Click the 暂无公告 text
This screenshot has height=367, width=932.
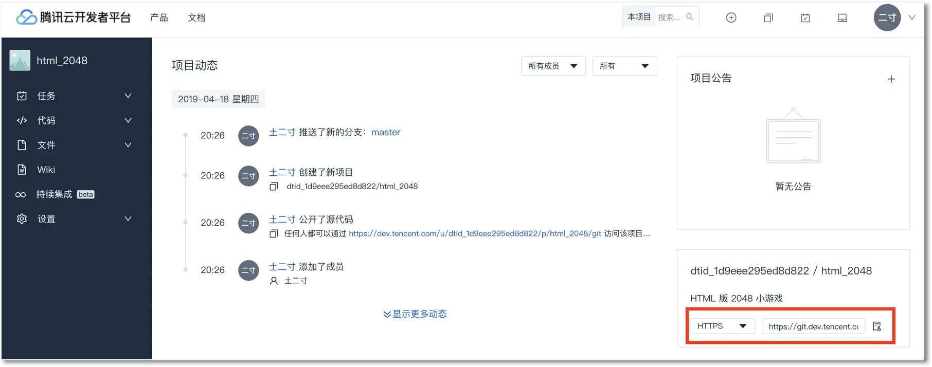(x=793, y=187)
